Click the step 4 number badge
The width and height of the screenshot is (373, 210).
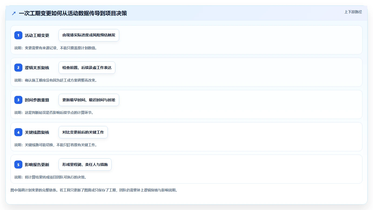point(18,132)
